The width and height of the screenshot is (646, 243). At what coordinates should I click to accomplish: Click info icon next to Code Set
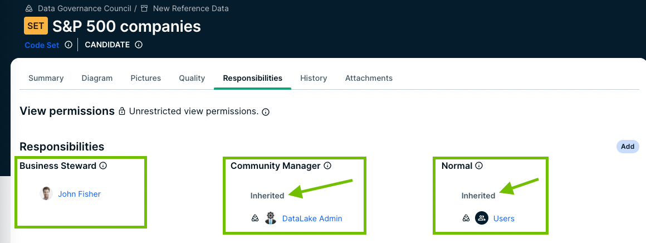pyautogui.click(x=68, y=45)
